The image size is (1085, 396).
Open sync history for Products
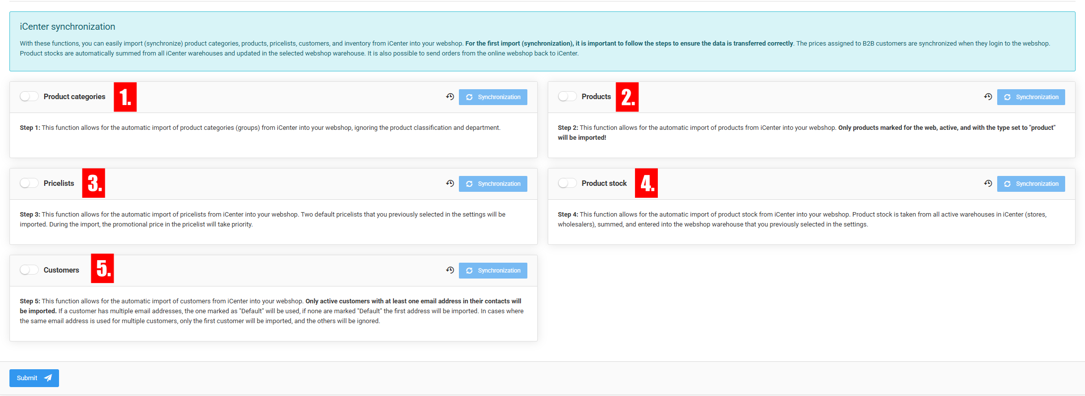click(988, 97)
